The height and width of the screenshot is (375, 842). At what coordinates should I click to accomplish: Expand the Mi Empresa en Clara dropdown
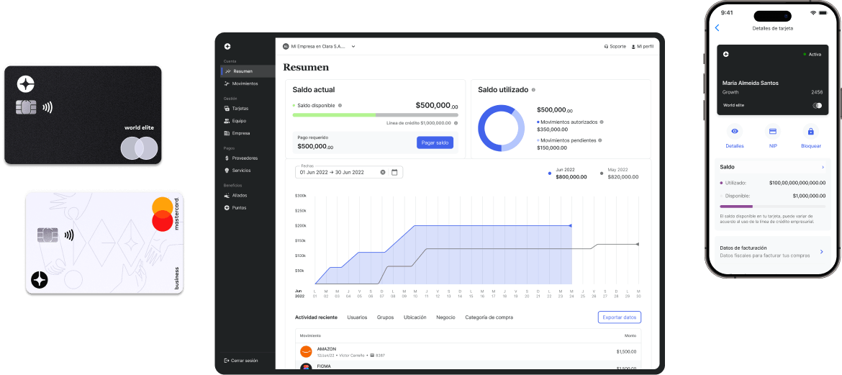pos(353,46)
